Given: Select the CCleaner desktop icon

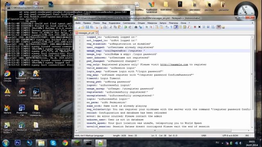Looking at the screenshot, I should [x=22, y=92].
